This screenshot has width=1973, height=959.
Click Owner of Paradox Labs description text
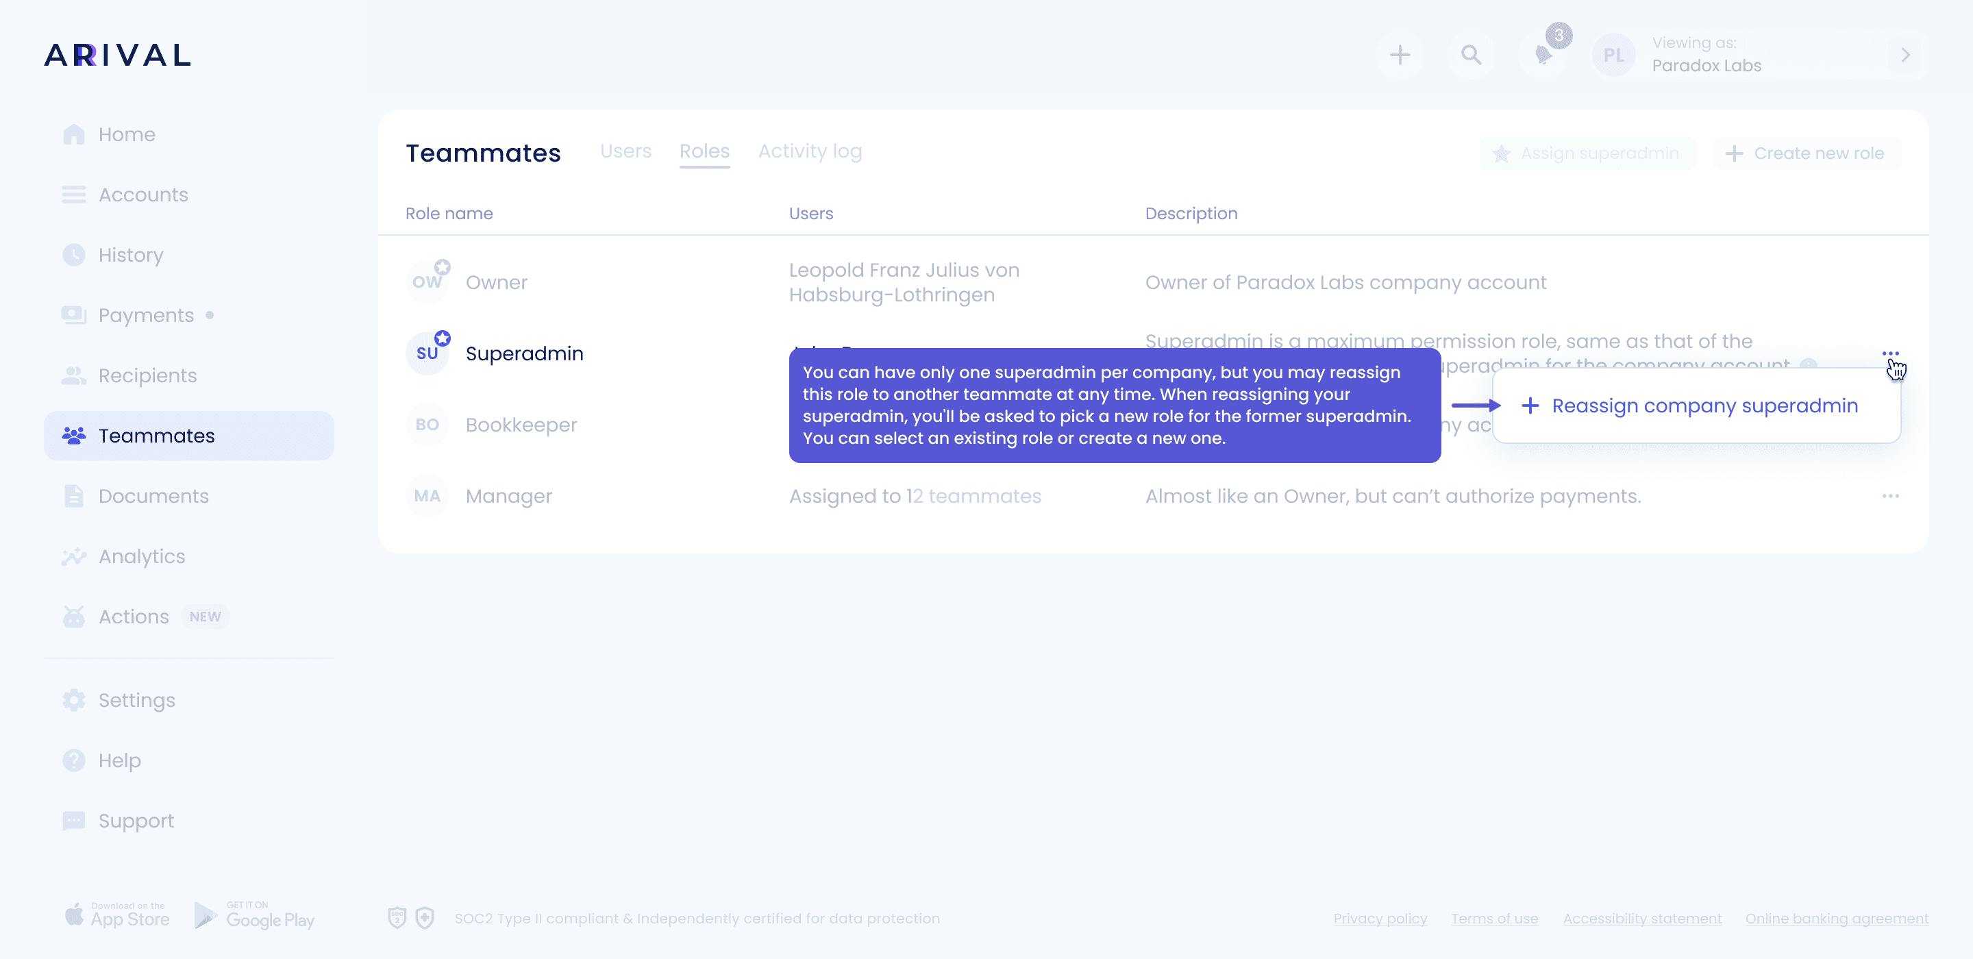pyautogui.click(x=1345, y=283)
